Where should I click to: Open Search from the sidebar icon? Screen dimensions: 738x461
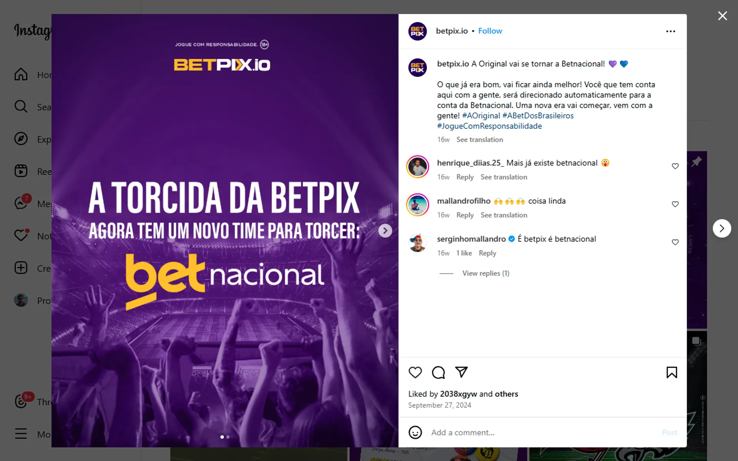click(21, 107)
